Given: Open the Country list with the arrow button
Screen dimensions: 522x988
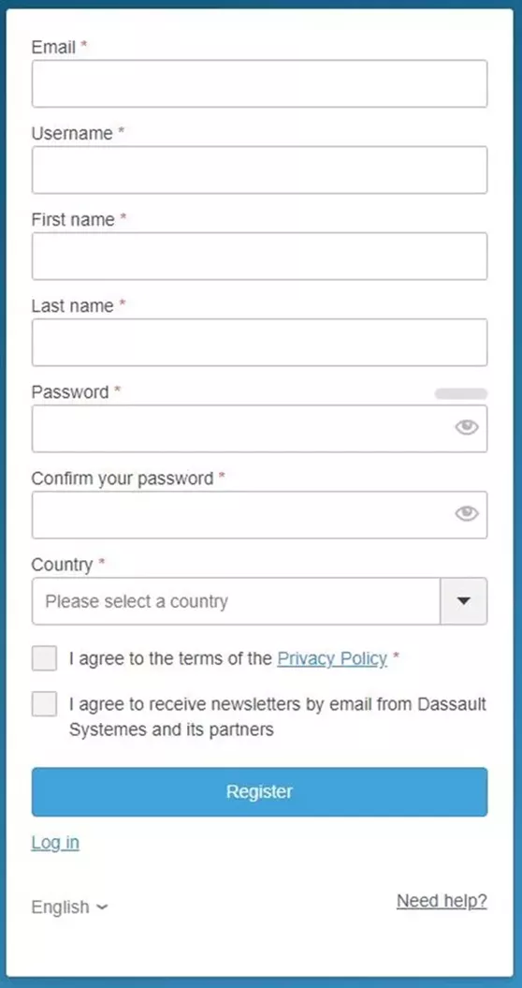Looking at the screenshot, I should [x=463, y=601].
